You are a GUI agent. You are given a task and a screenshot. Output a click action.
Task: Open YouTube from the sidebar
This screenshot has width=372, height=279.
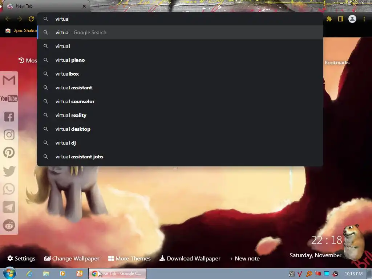pyautogui.click(x=9, y=98)
